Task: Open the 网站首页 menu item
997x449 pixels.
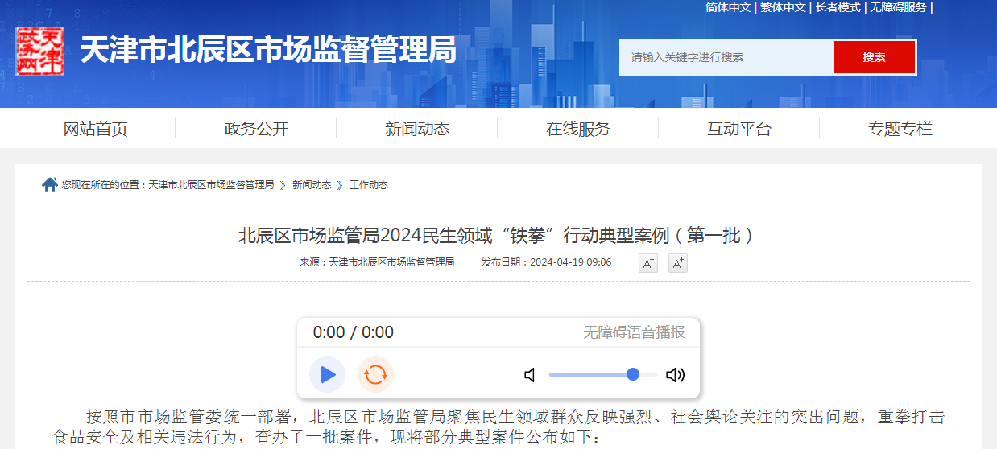Action: [95, 129]
